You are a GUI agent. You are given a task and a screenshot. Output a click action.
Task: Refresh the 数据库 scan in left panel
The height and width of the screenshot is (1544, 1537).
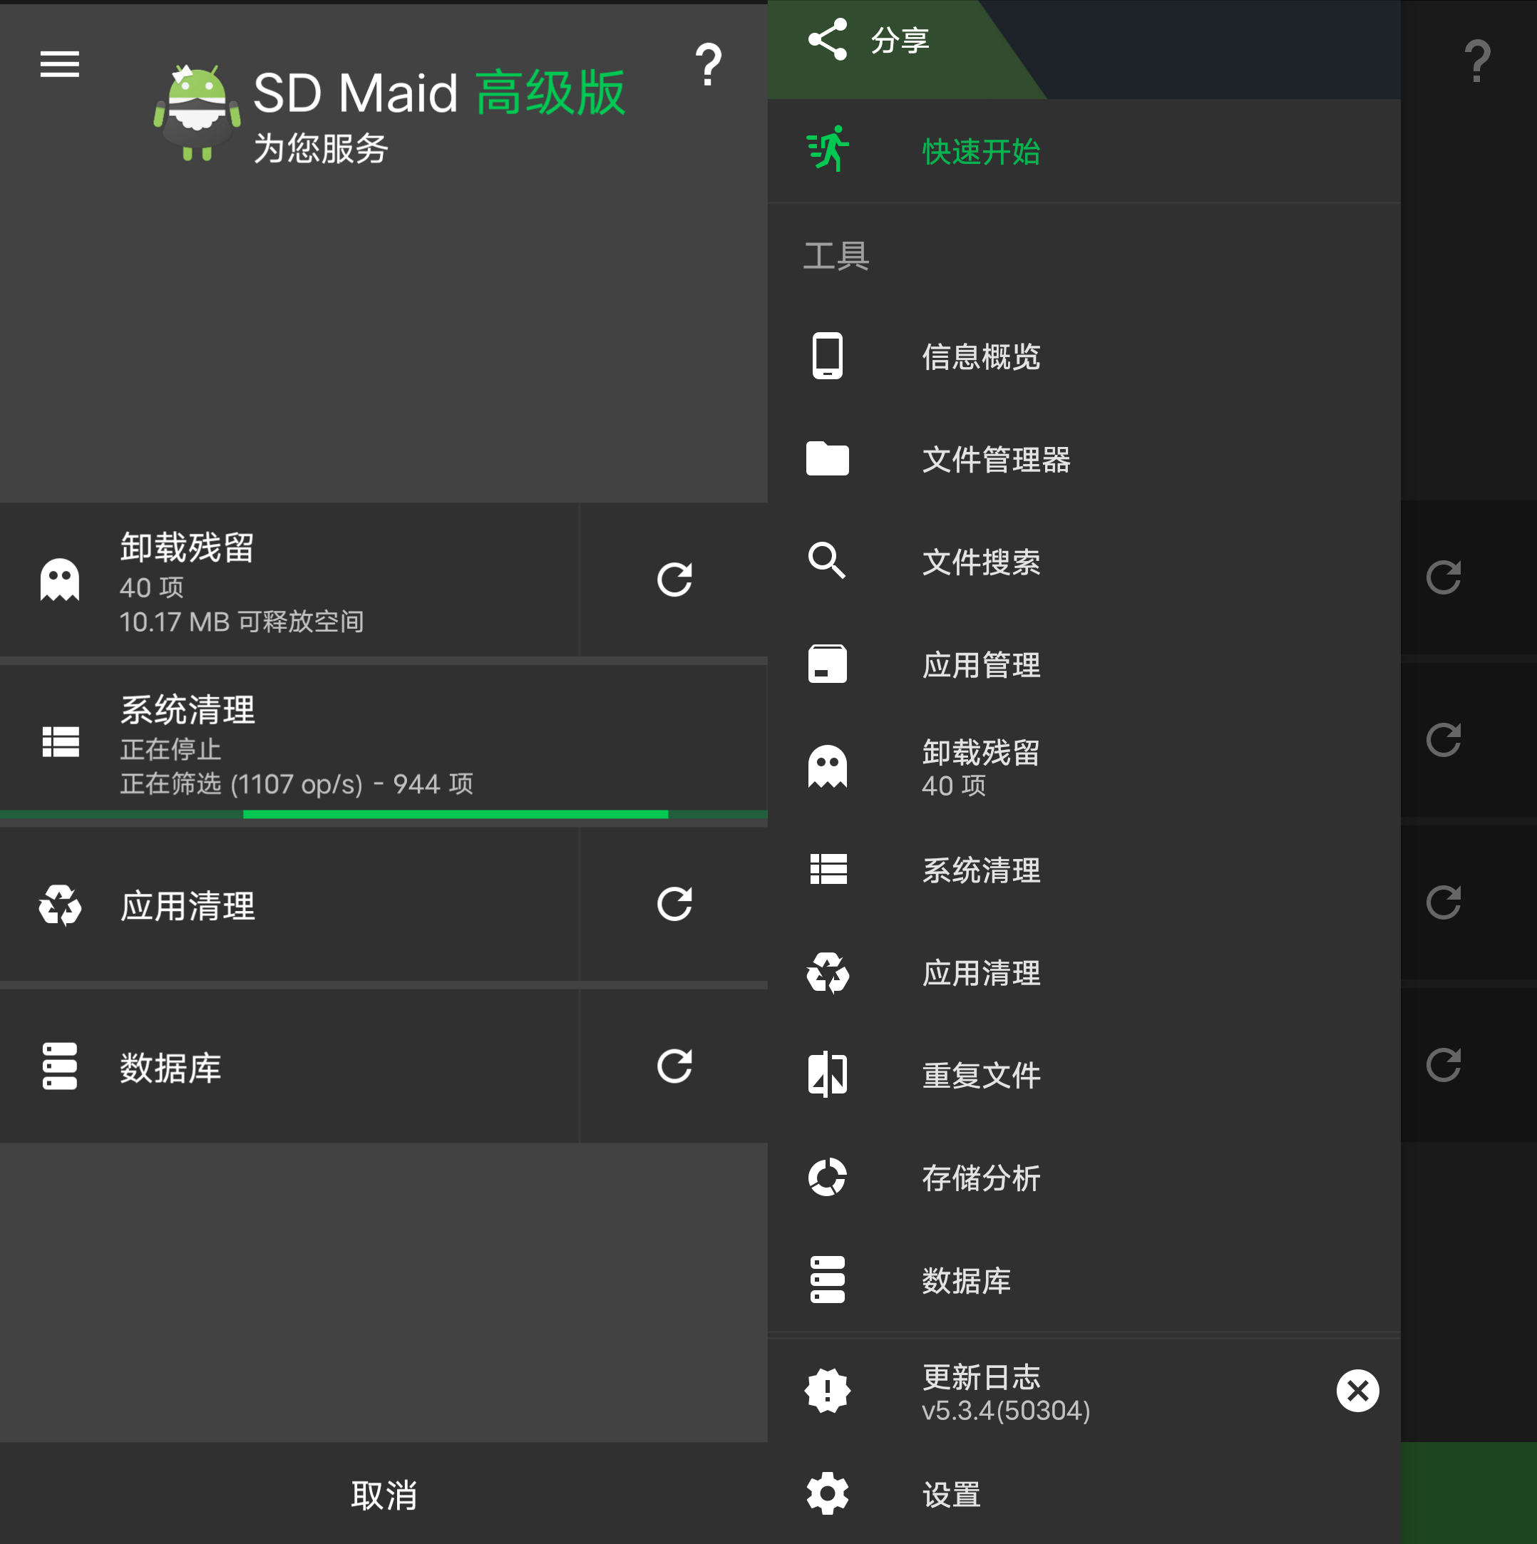click(674, 1066)
